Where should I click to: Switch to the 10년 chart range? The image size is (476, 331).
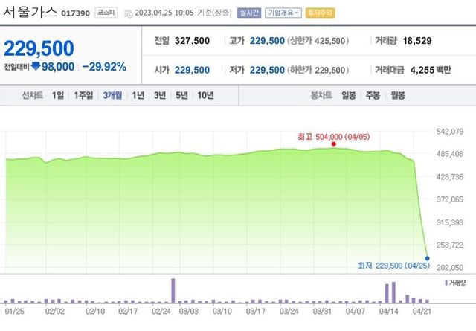[205, 95]
